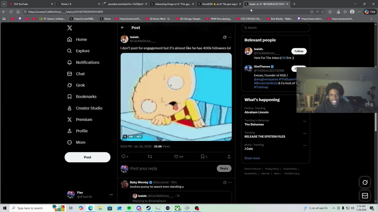Expand the More menu in sidebar
Image resolution: width=378 pixels, height=212 pixels.
coord(76,143)
